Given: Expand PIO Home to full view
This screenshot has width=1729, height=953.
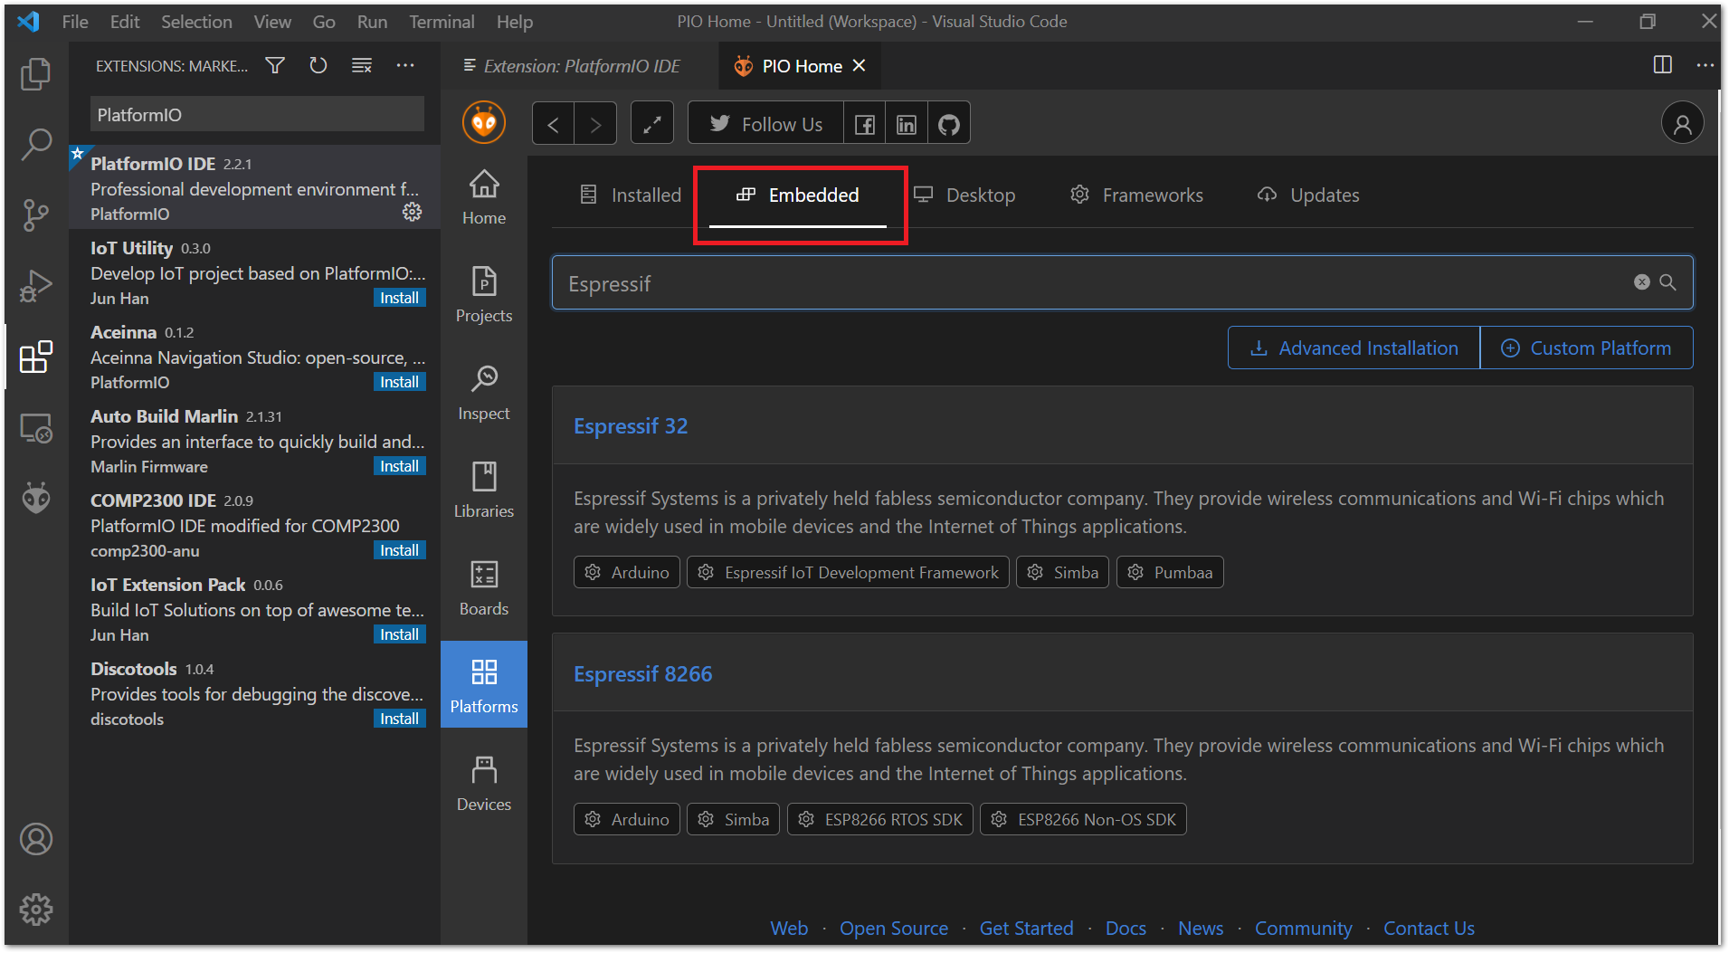Looking at the screenshot, I should click(x=651, y=123).
